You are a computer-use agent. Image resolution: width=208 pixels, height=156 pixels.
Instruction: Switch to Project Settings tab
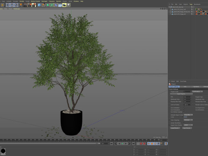click(x=174, y=87)
